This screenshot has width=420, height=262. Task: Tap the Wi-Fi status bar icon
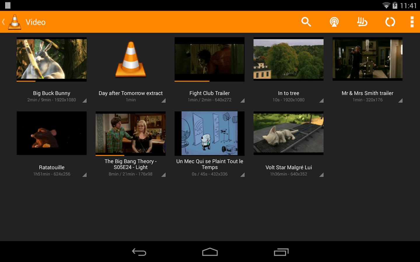coord(386,5)
